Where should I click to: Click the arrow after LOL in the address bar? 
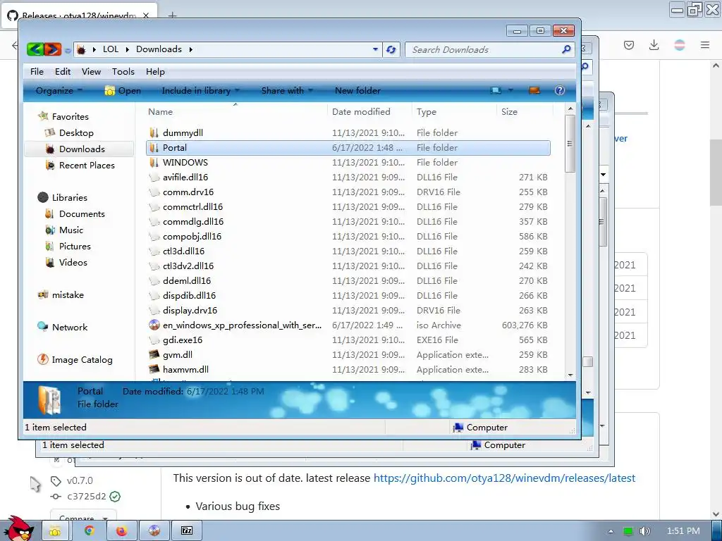[127, 49]
